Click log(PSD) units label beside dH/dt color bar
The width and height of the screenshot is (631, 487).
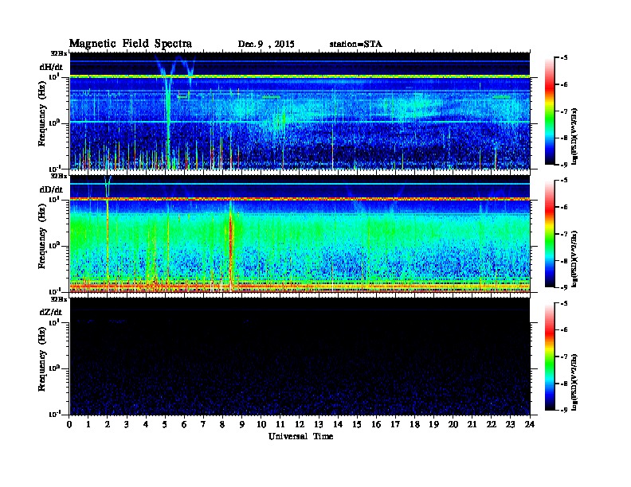click(x=574, y=136)
